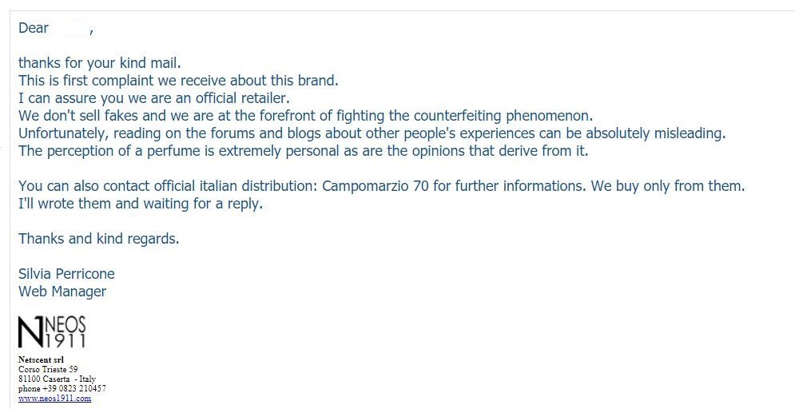Screen dimensions: 795x409
Task: Click the "forums and blogs" sentence
Action: pyautogui.click(x=372, y=133)
